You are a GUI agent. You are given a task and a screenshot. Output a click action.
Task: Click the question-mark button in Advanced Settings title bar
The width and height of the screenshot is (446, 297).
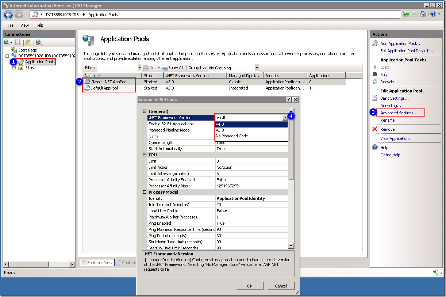(288, 100)
